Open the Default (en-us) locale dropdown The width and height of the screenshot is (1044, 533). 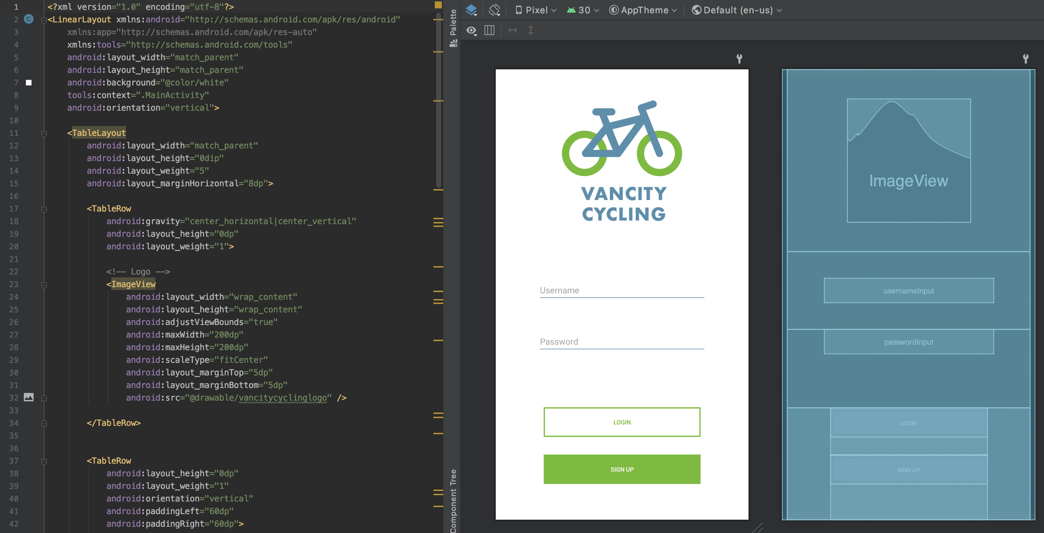(737, 10)
